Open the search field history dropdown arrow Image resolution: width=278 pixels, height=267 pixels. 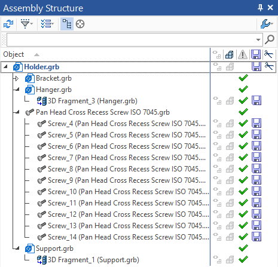(258, 39)
